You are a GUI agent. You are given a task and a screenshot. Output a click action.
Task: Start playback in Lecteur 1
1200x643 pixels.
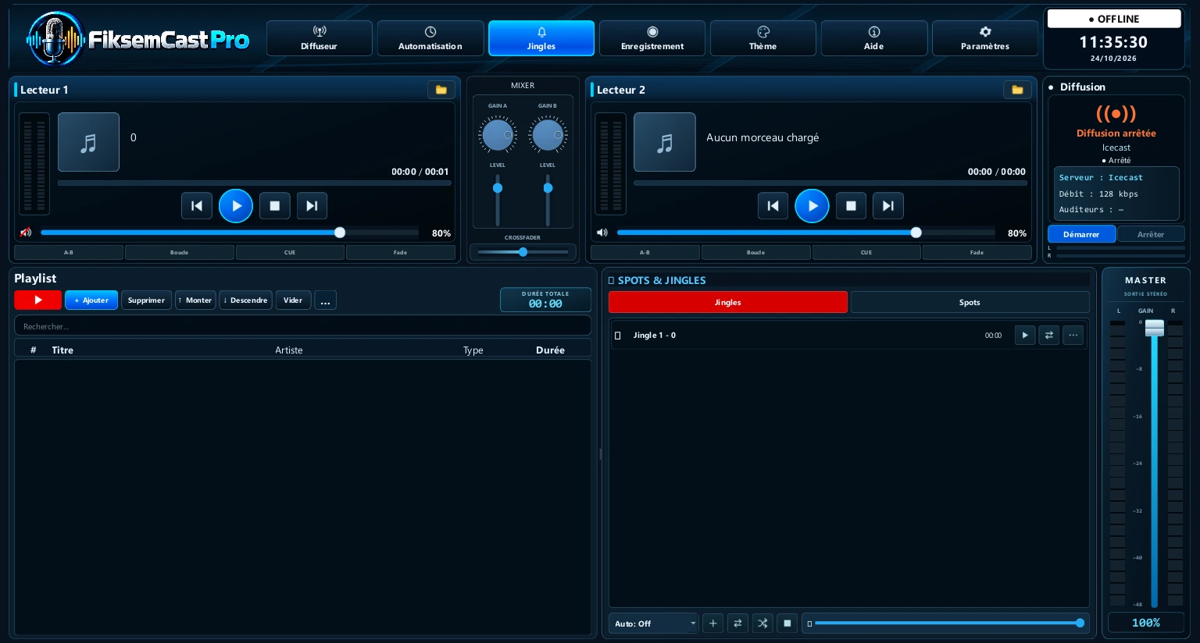pos(236,206)
